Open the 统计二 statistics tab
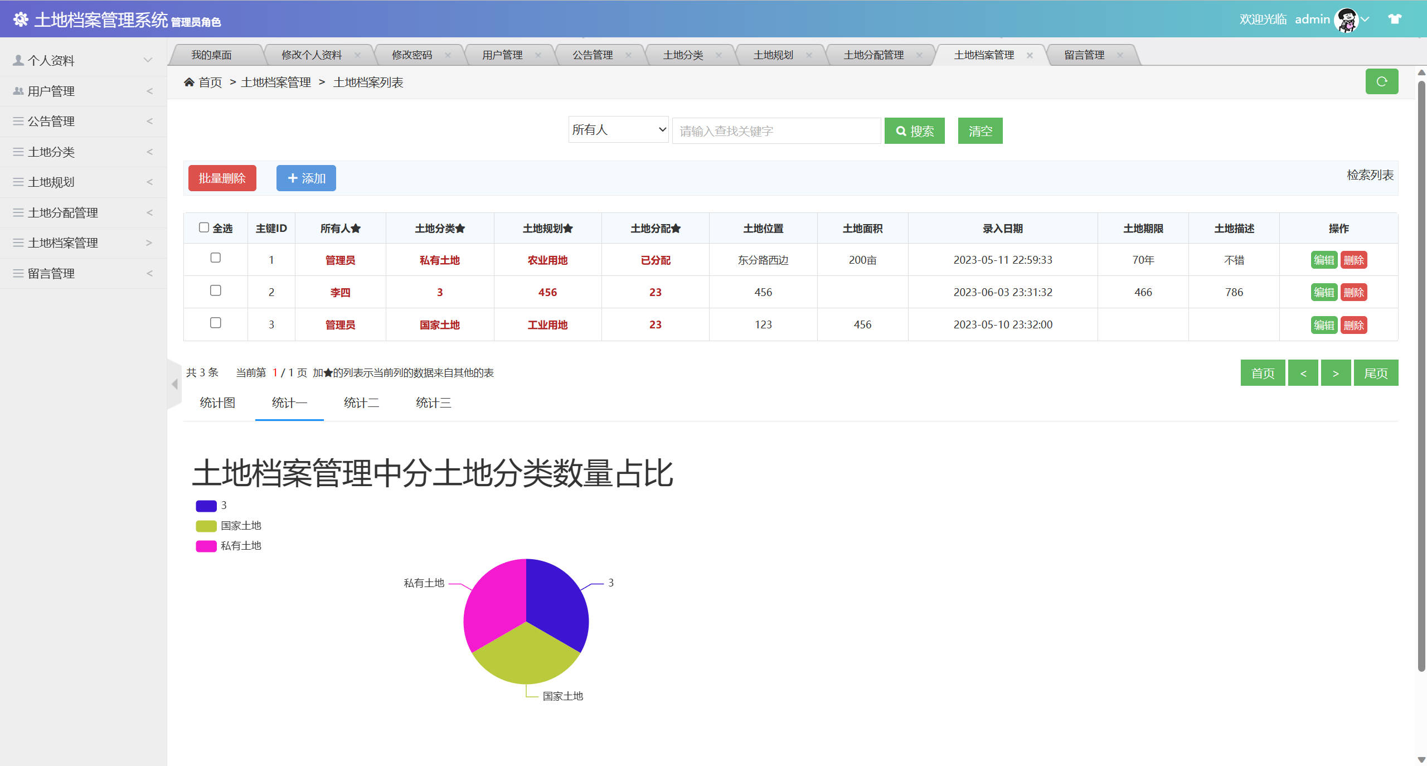The image size is (1427, 766). pos(361,403)
